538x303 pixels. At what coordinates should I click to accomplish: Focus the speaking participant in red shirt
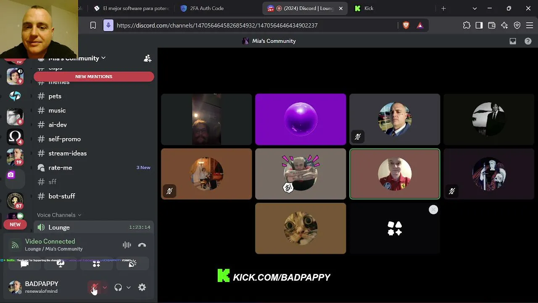[395, 174]
